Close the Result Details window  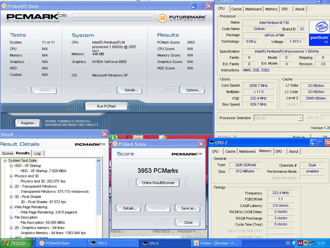pyautogui.click(x=105, y=134)
